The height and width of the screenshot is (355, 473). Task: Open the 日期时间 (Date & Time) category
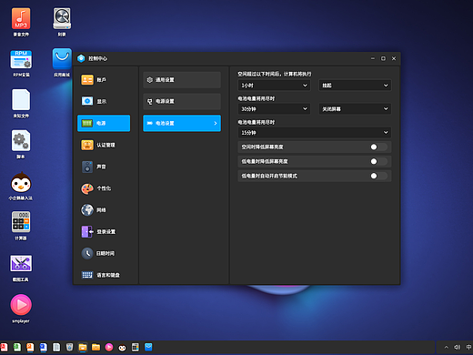click(x=104, y=253)
